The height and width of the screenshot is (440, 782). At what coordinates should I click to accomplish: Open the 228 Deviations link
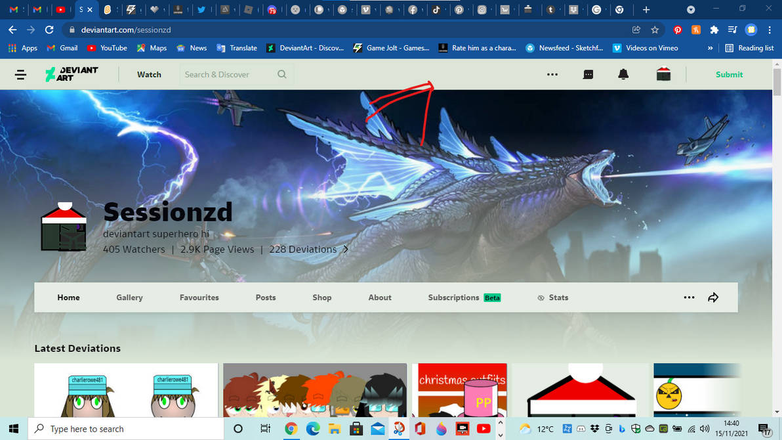309,249
